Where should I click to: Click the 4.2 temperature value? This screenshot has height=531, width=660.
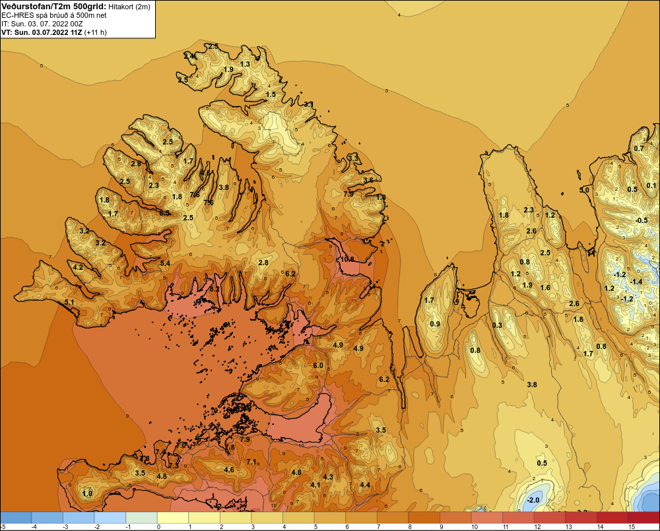pyautogui.click(x=78, y=267)
